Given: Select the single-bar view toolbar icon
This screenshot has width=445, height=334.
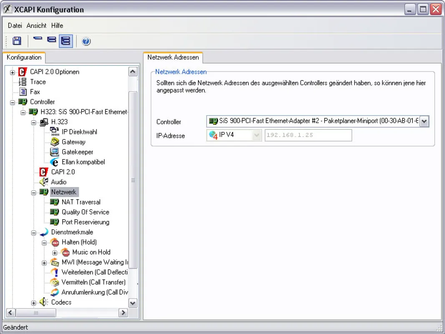Looking at the screenshot, I should (38, 39).
